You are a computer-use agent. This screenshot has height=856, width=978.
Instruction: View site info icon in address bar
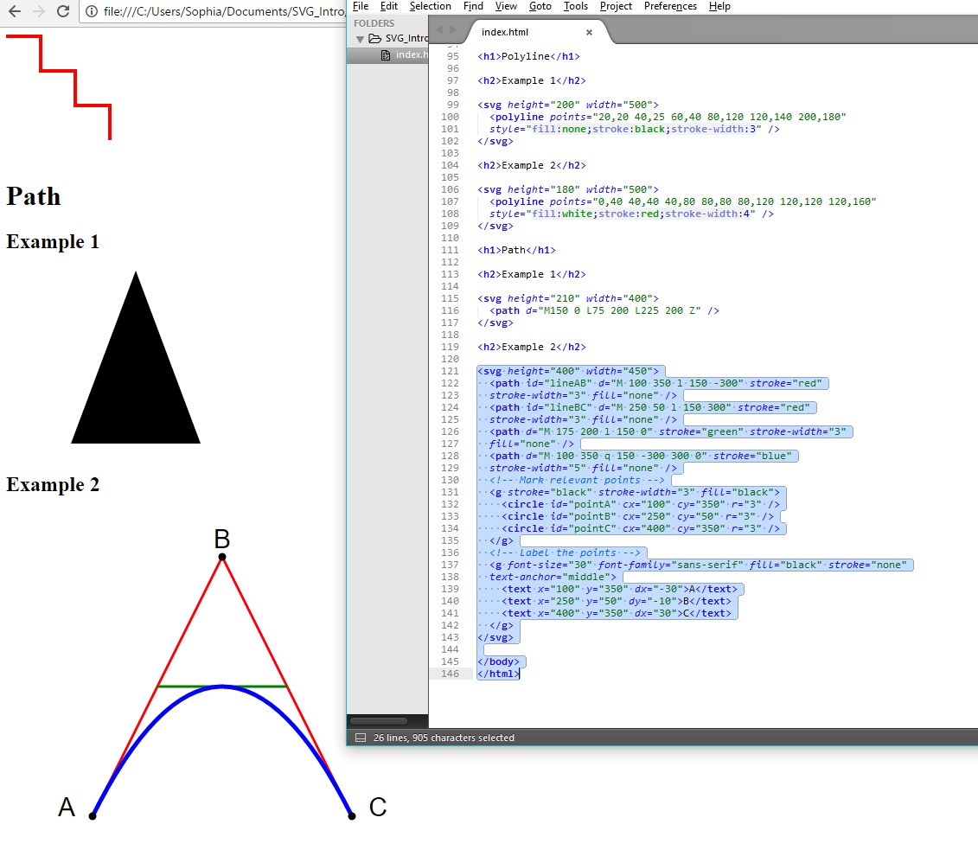(x=92, y=11)
